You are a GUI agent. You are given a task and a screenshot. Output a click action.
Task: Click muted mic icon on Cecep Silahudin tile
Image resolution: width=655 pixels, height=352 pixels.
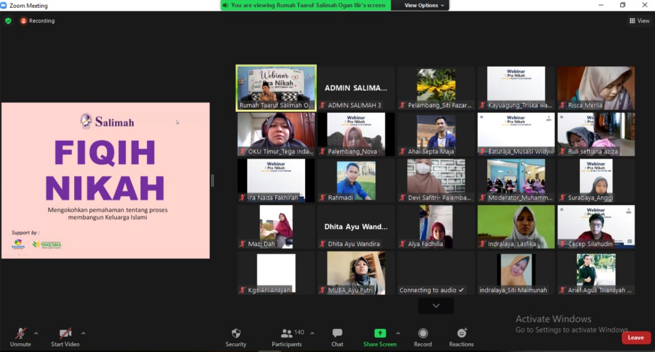tap(562, 244)
